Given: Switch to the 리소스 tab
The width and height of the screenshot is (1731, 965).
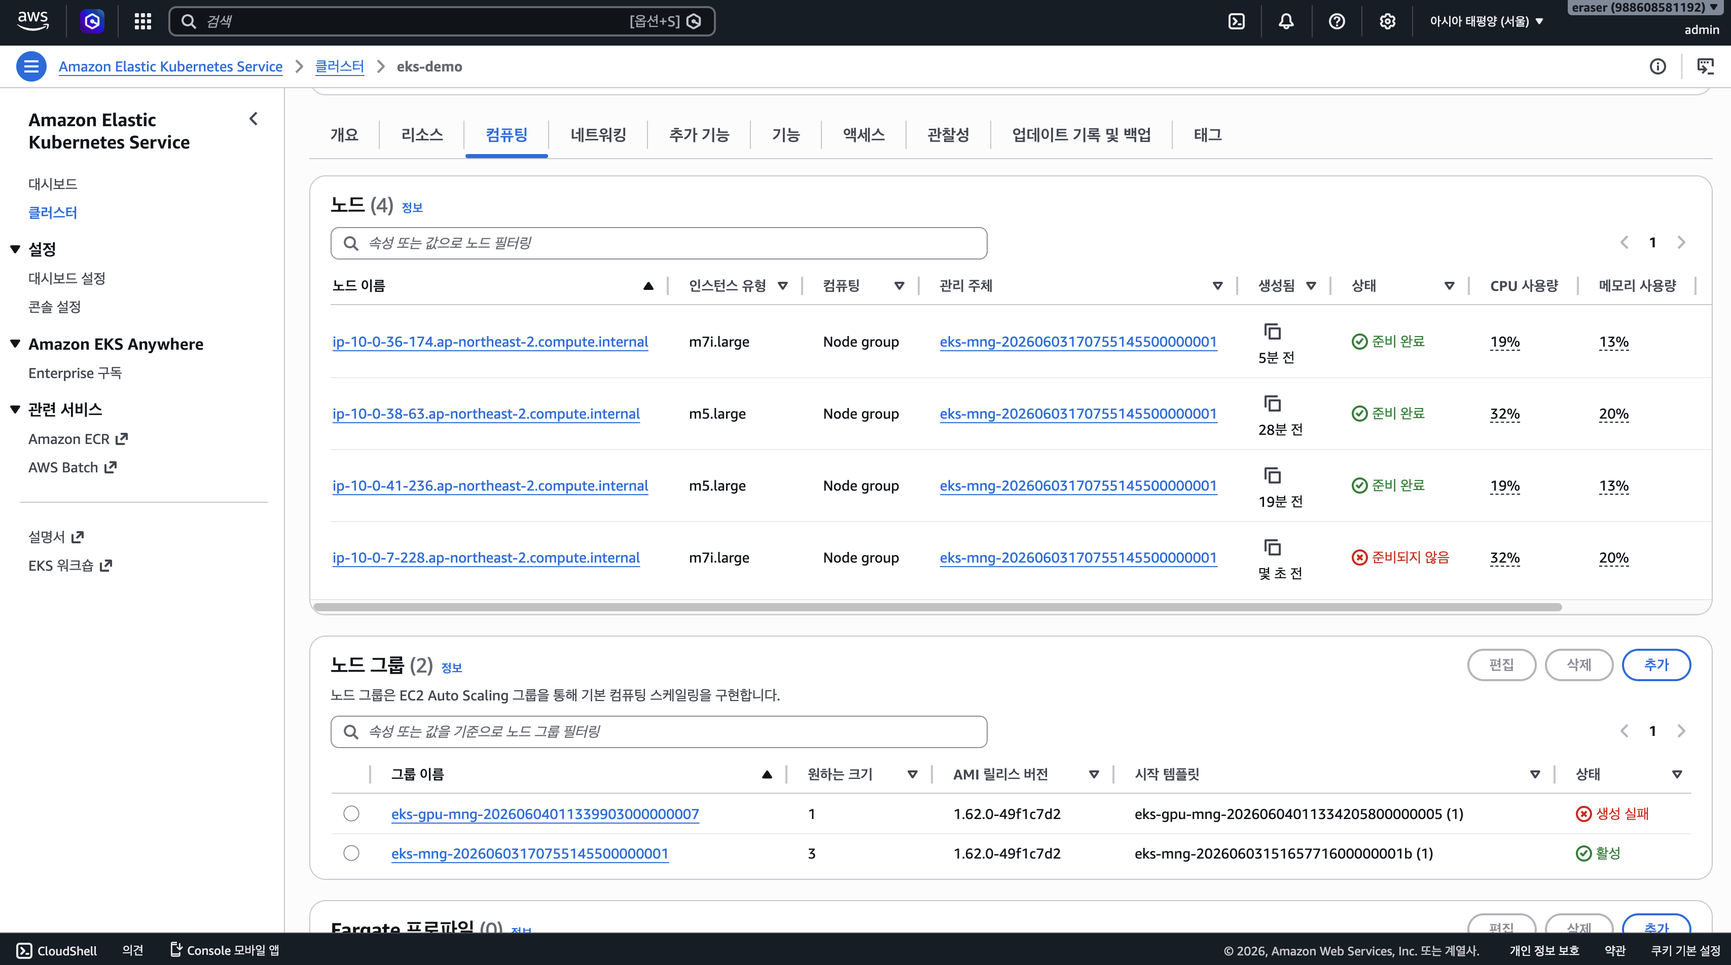Looking at the screenshot, I should click(x=422, y=135).
